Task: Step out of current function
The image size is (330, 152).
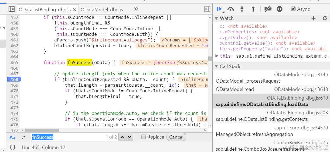Action: click(x=253, y=9)
